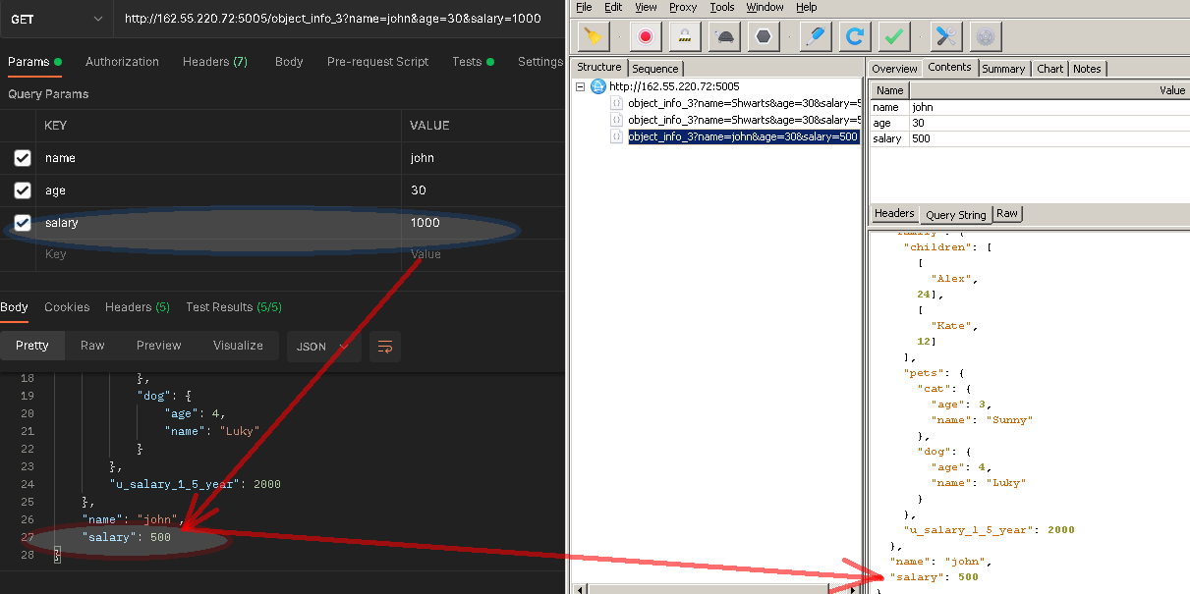1190x594 pixels.
Task: Open the Tools menu in Charles
Action: pos(722,7)
